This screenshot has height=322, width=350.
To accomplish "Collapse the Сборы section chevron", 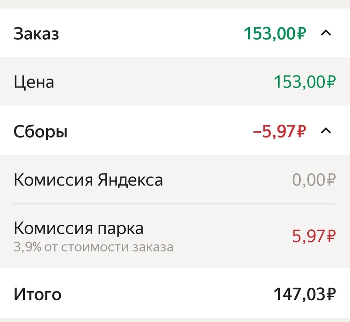I will [326, 131].
